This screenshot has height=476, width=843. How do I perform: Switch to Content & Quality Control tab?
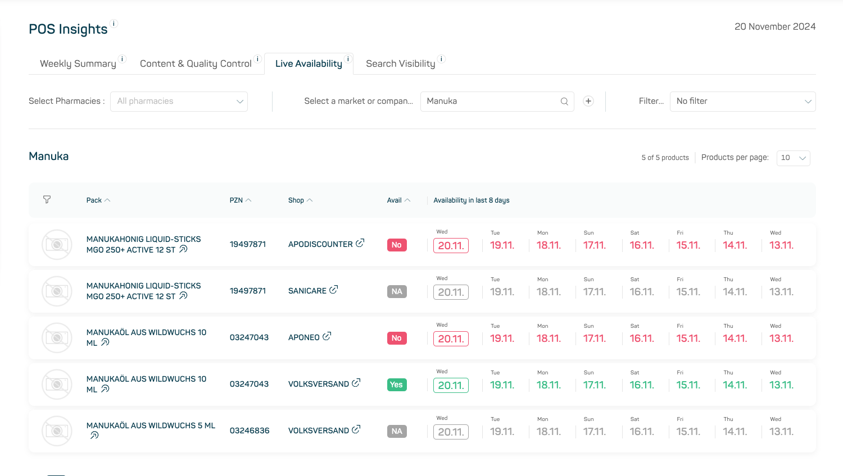(196, 64)
